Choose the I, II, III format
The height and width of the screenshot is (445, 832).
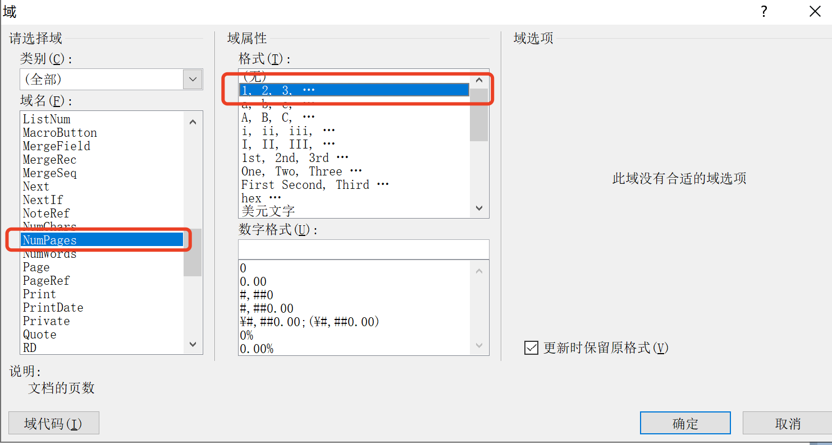[288, 145]
